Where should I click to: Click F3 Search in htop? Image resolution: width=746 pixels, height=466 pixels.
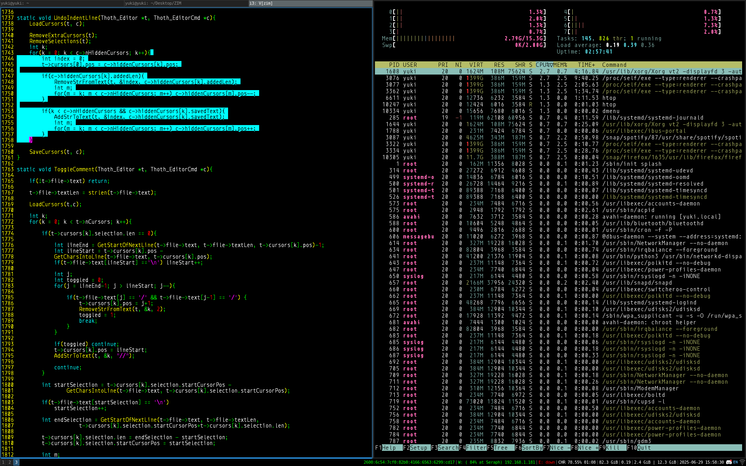[x=445, y=448]
